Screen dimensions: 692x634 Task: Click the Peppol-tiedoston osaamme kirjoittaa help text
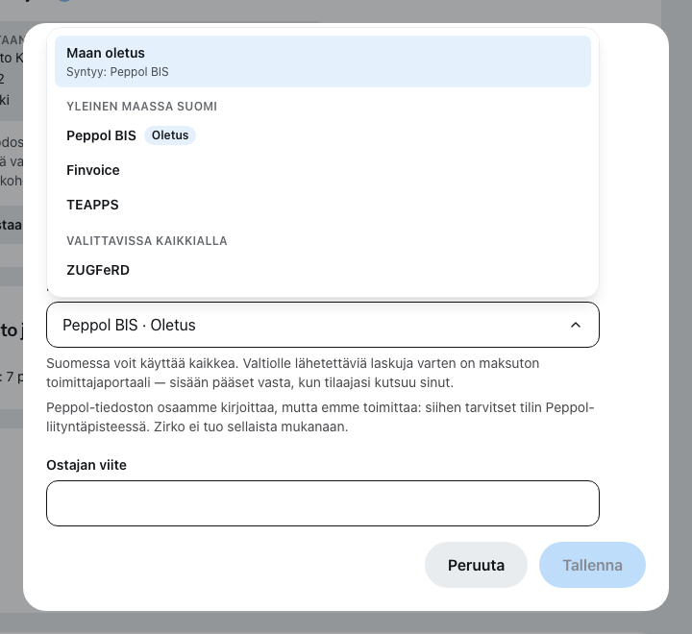320,417
